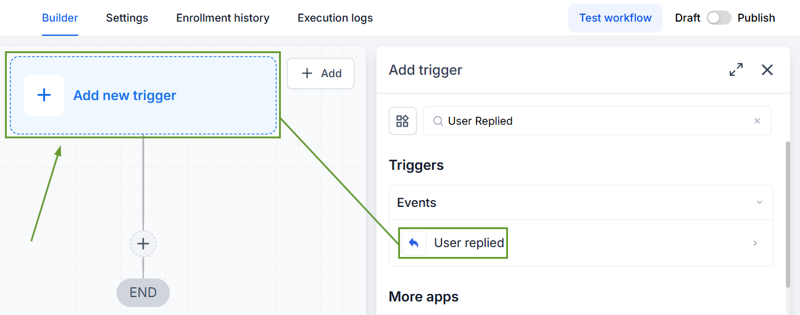Click the Add button beside trigger
The height and width of the screenshot is (315, 800).
point(321,73)
